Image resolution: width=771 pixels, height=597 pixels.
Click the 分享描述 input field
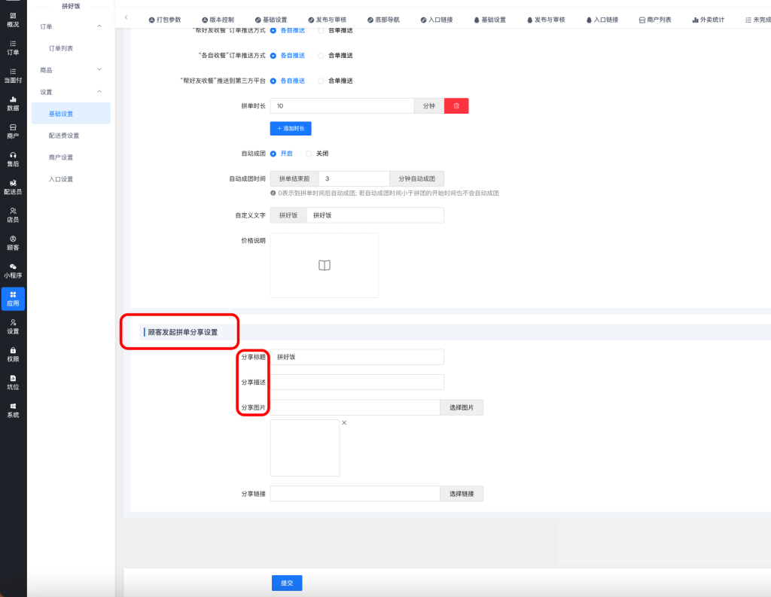click(x=357, y=382)
